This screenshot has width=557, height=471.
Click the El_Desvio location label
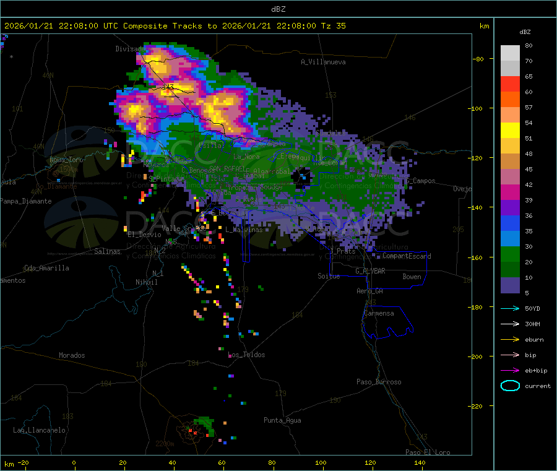pyautogui.click(x=144, y=235)
